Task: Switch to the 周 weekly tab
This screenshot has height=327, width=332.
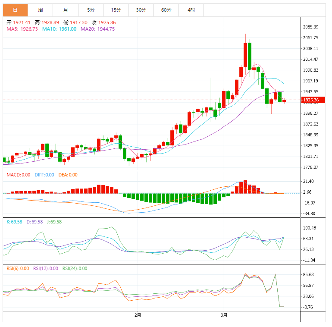Action: click(40, 10)
